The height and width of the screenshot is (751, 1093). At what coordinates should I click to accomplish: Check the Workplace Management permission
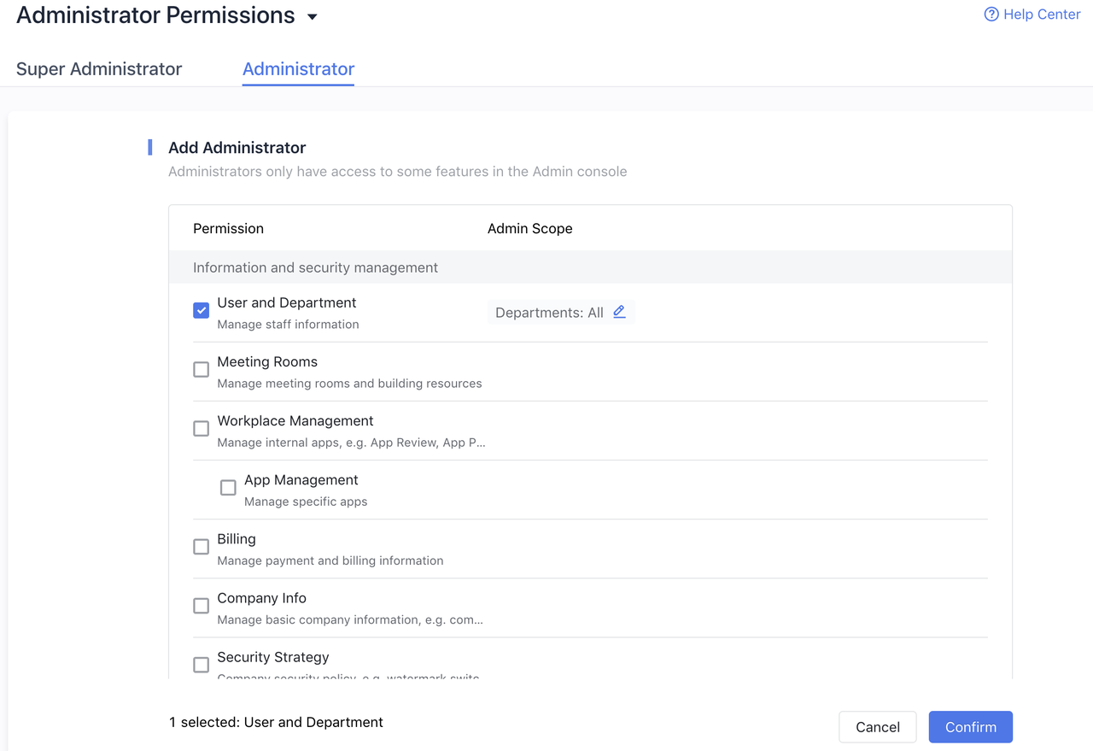coord(201,428)
